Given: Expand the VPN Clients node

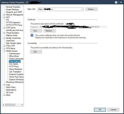Looking at the screenshot, I should pyautogui.click(x=4, y=48).
